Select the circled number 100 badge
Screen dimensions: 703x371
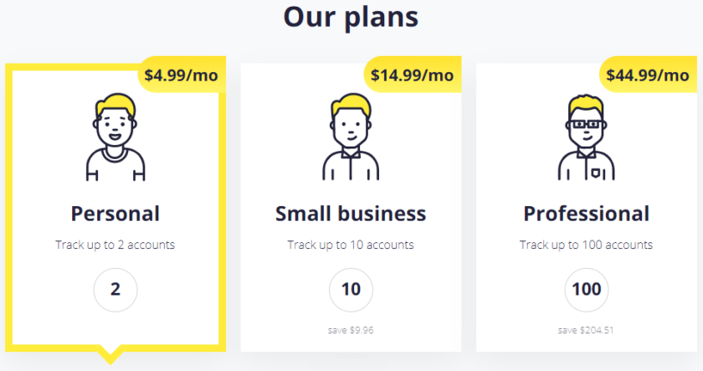coord(587,290)
